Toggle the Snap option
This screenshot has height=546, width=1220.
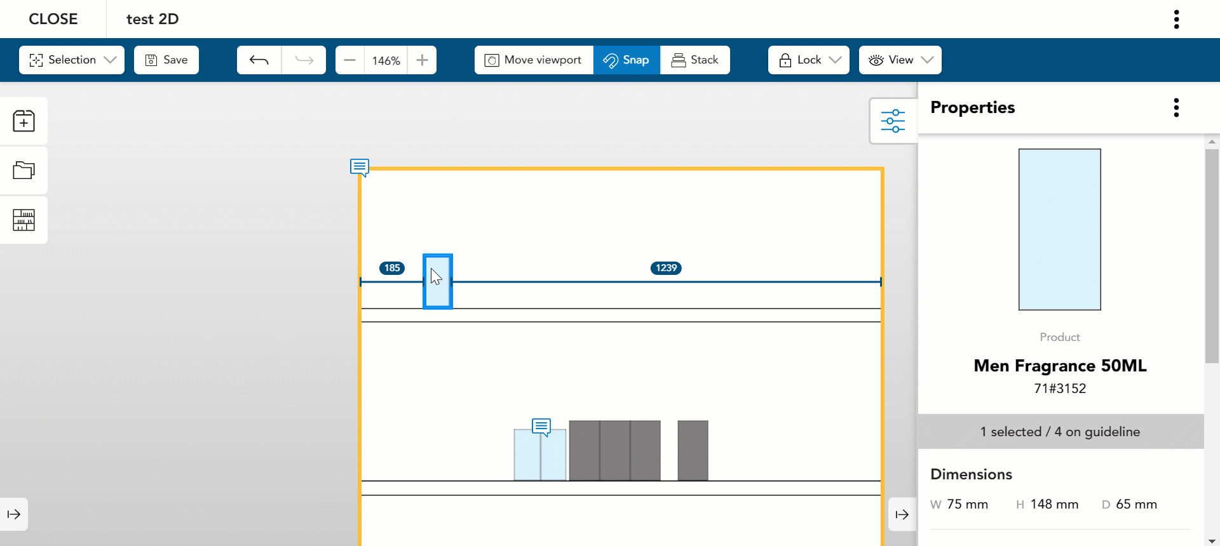click(x=627, y=60)
